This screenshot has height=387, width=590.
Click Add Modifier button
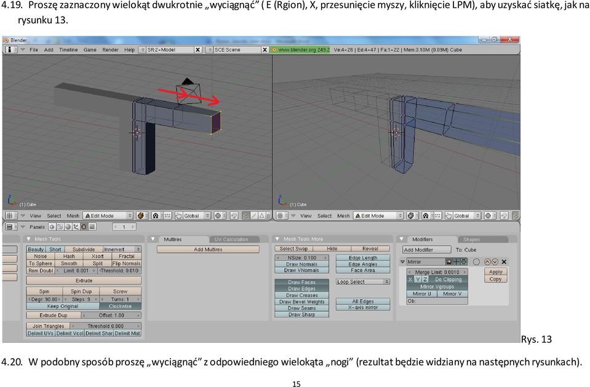(x=427, y=250)
